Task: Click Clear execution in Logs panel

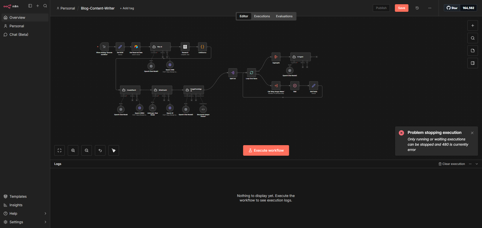Action: pyautogui.click(x=452, y=164)
